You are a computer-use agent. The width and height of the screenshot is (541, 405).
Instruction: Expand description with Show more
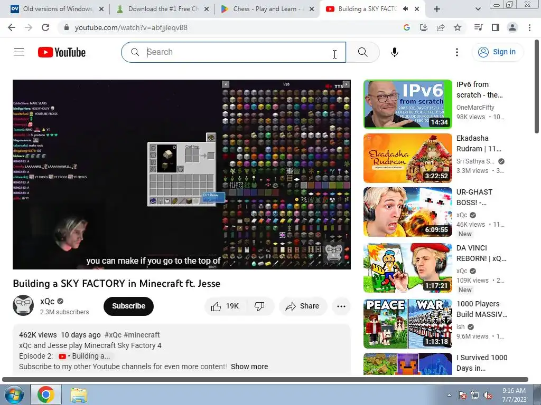pyautogui.click(x=249, y=367)
